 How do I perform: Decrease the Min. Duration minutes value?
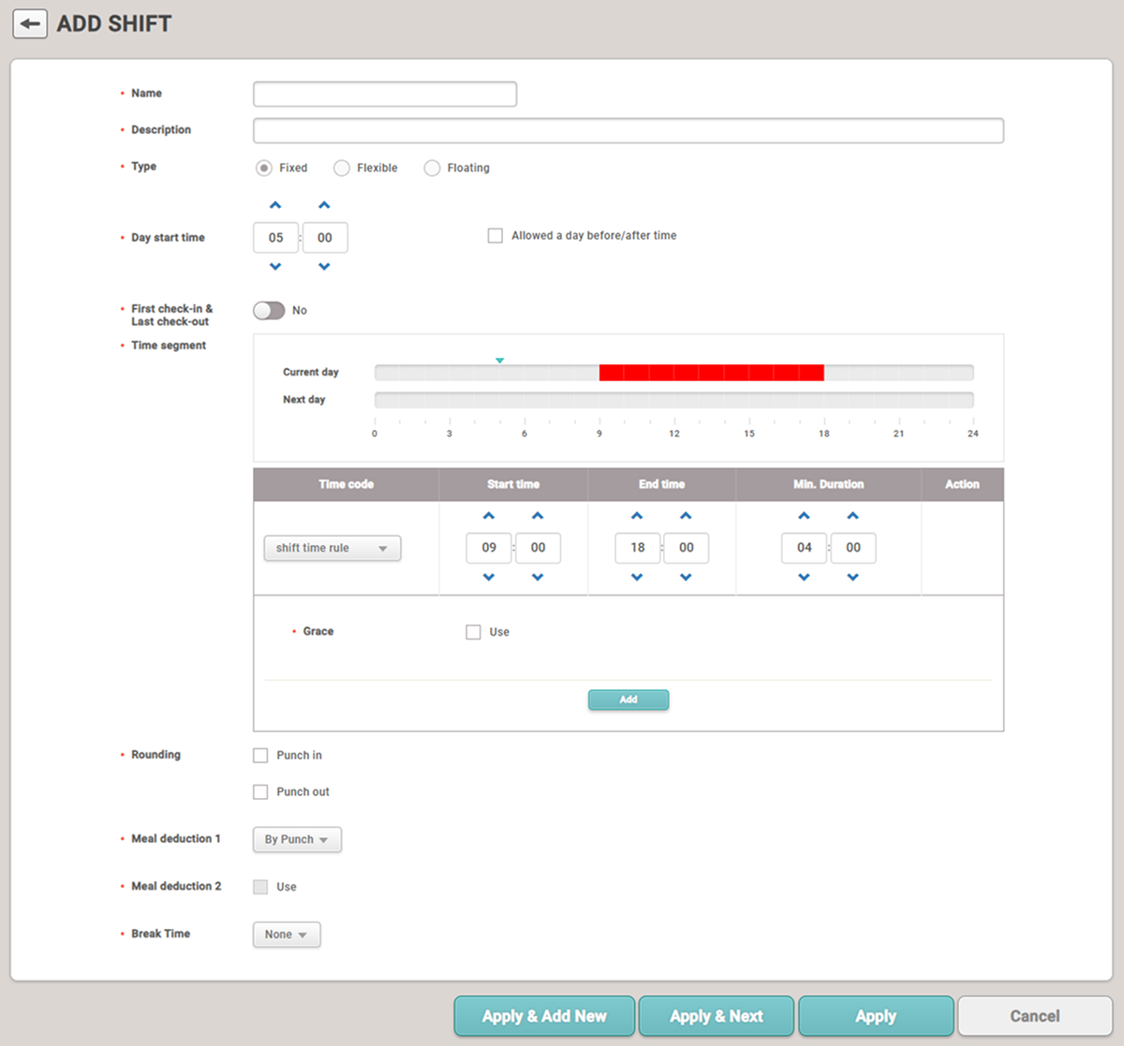coord(852,578)
